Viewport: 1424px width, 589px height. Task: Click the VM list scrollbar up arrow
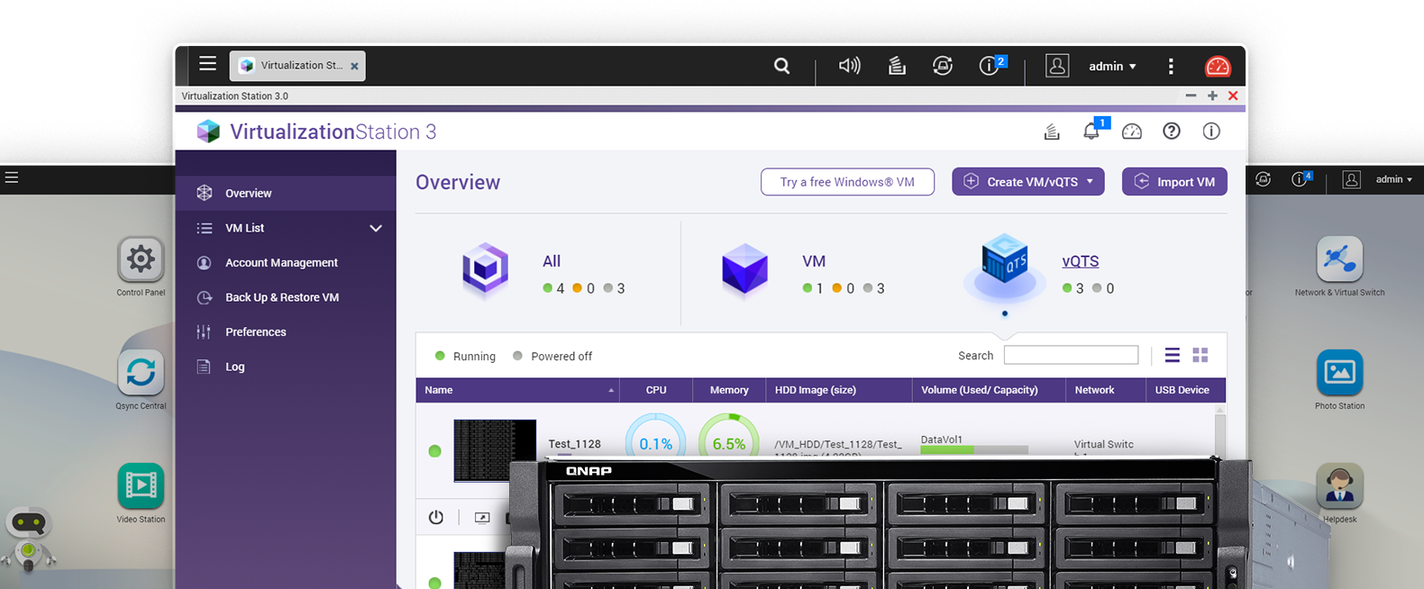pyautogui.click(x=1220, y=410)
